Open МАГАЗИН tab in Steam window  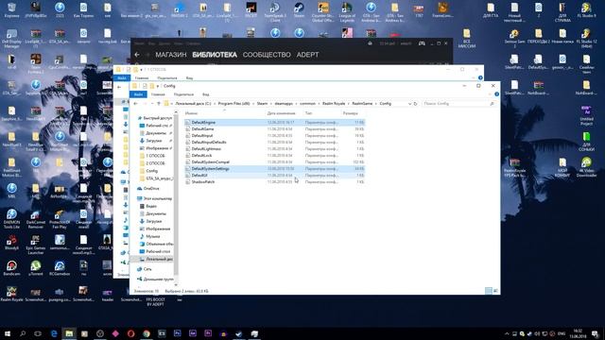point(171,55)
